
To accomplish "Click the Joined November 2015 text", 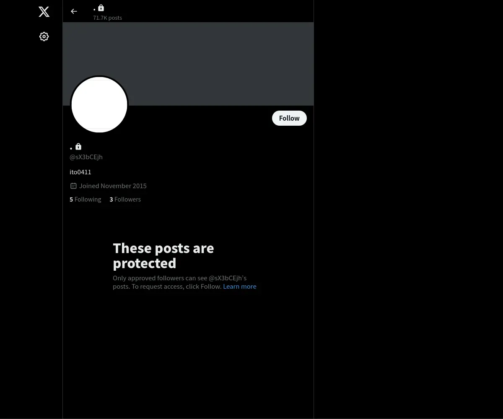I will click(x=113, y=186).
